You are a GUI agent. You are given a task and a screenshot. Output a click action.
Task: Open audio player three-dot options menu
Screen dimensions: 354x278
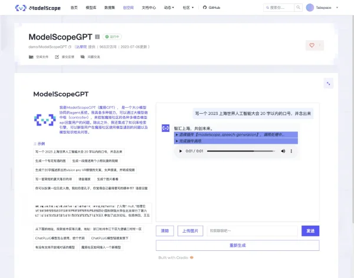pos(291,151)
